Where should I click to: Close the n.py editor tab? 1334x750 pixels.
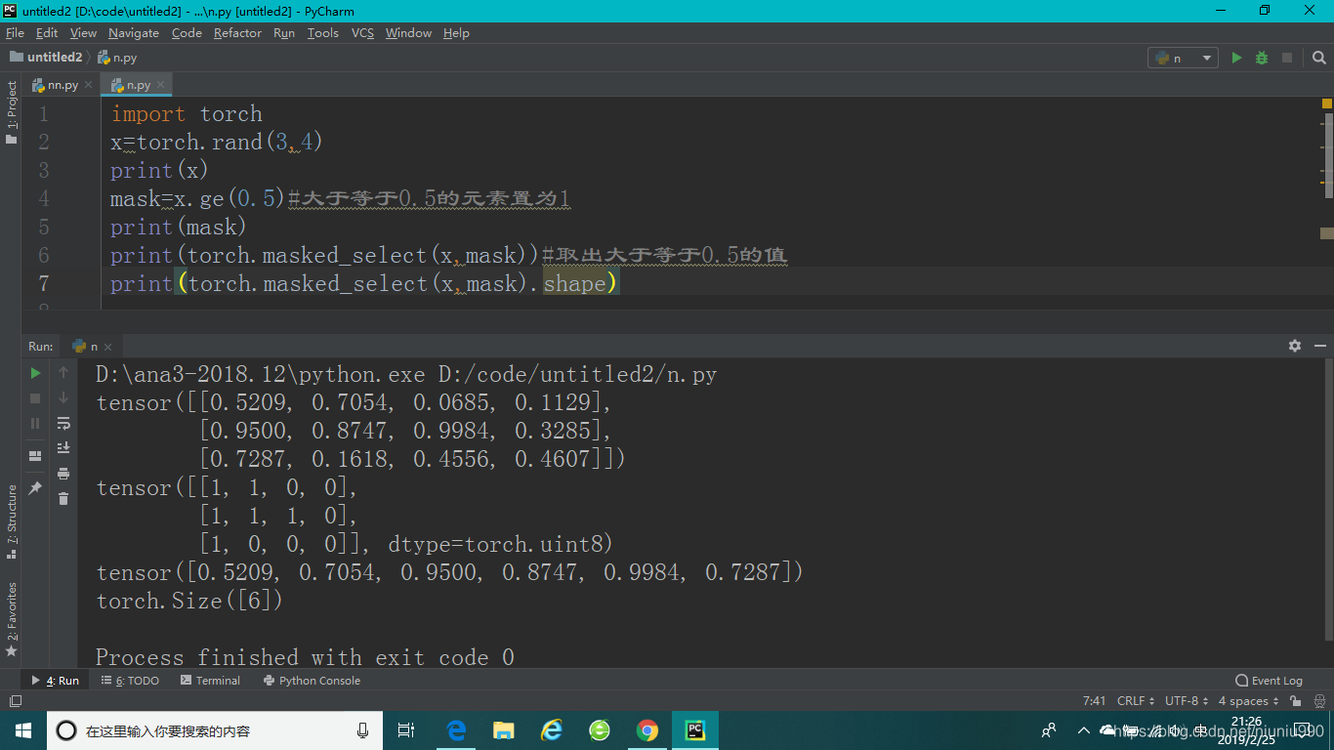[160, 85]
